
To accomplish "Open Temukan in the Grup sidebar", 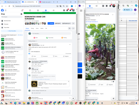I will click(x=12, y=24).
